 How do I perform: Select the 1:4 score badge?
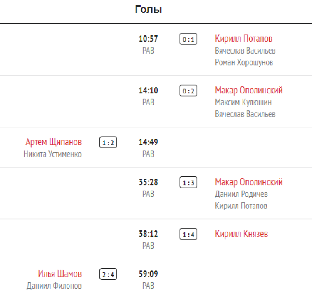click(188, 235)
